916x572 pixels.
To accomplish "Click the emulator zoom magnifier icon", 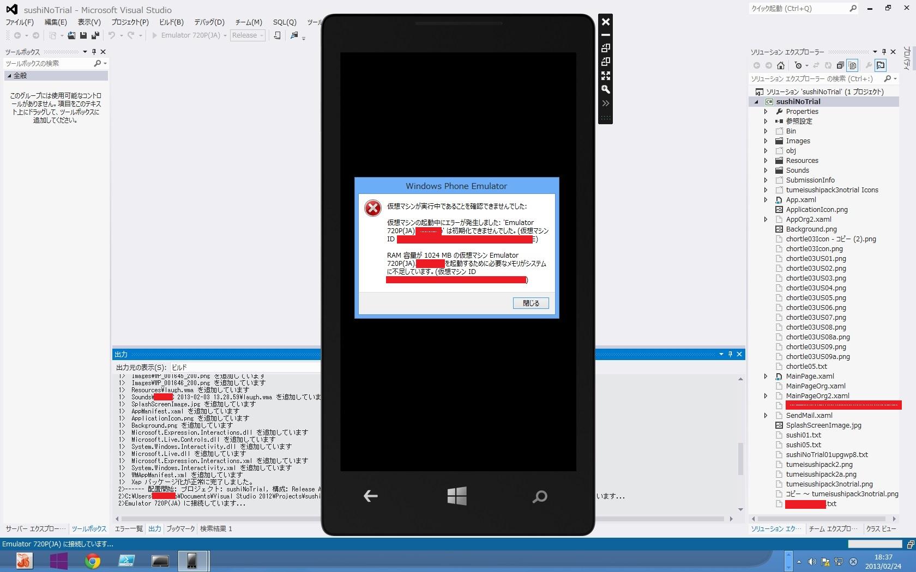I will (x=605, y=89).
